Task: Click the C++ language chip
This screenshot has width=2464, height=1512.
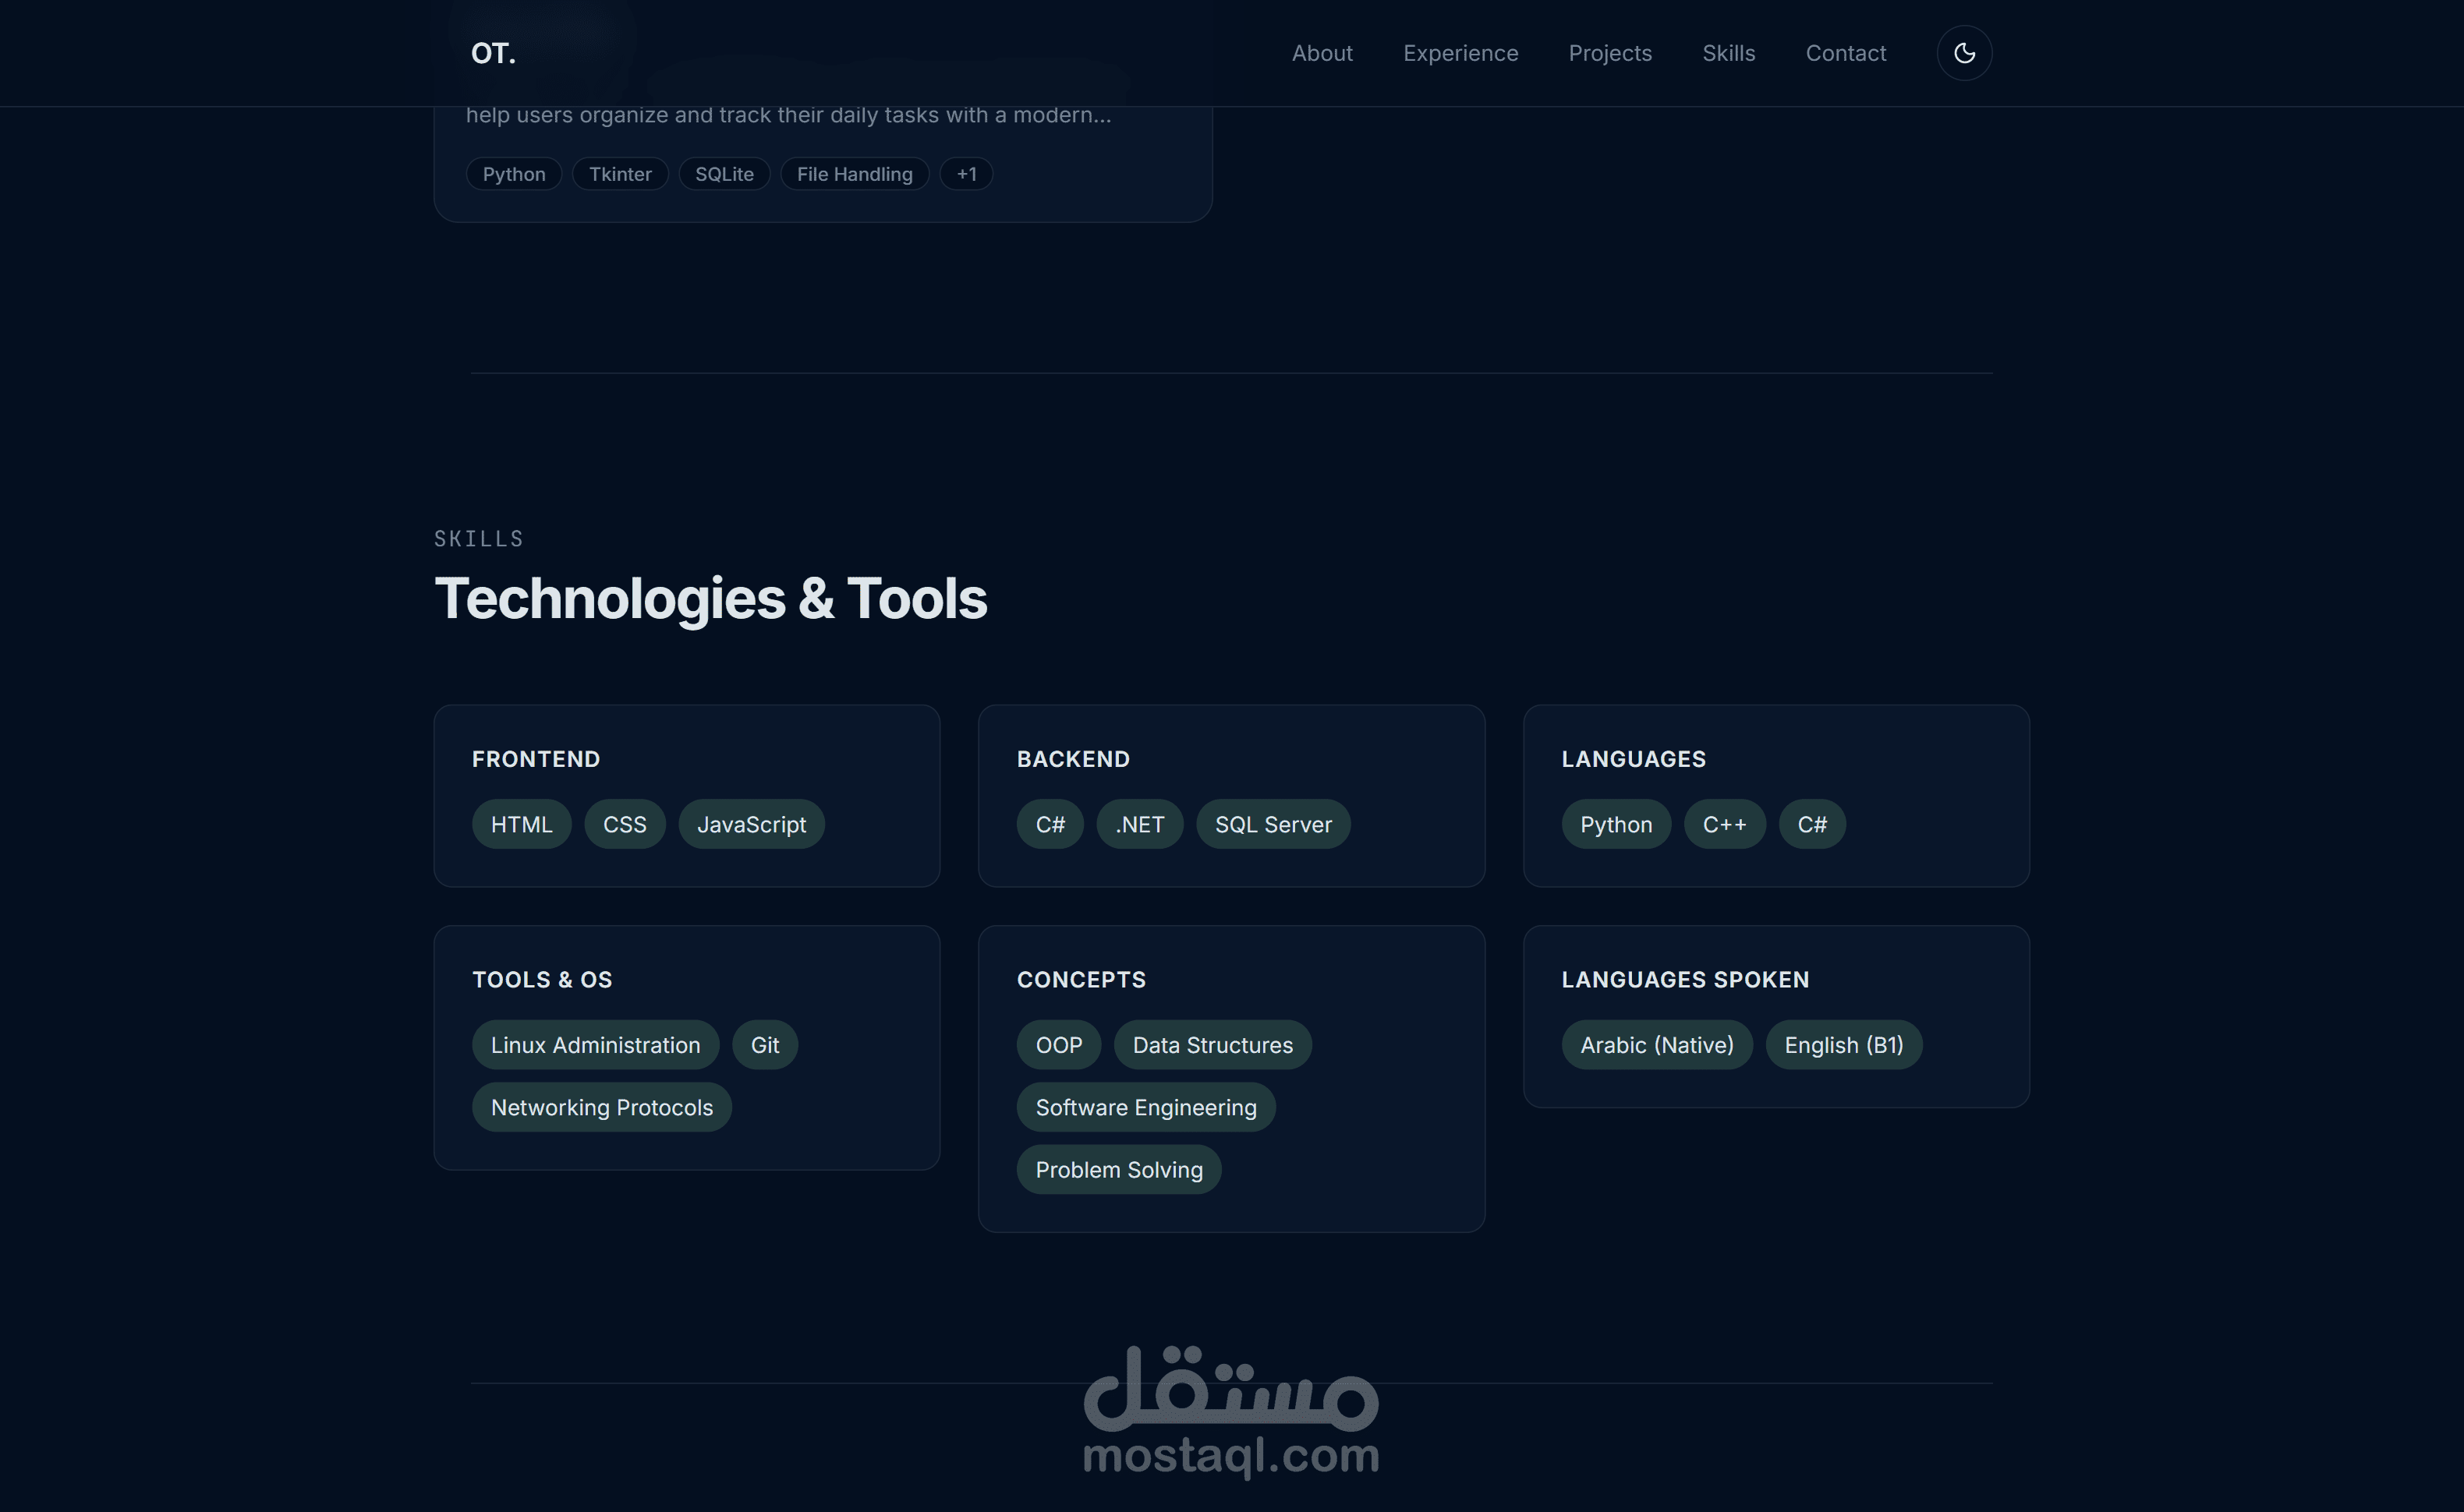Action: [1724, 824]
